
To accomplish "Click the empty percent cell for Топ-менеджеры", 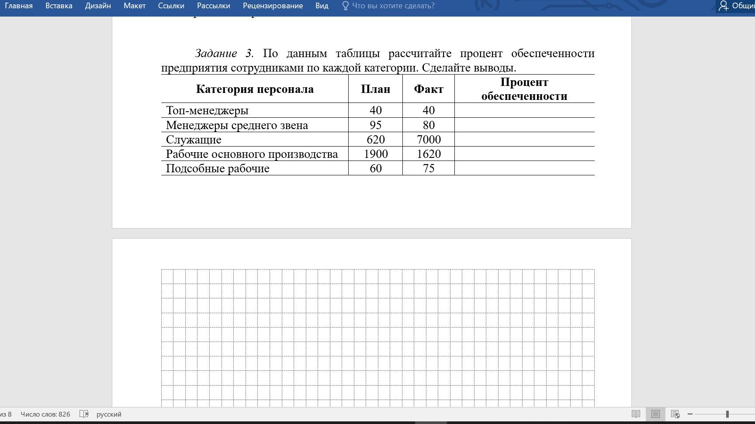I will pyautogui.click(x=524, y=110).
